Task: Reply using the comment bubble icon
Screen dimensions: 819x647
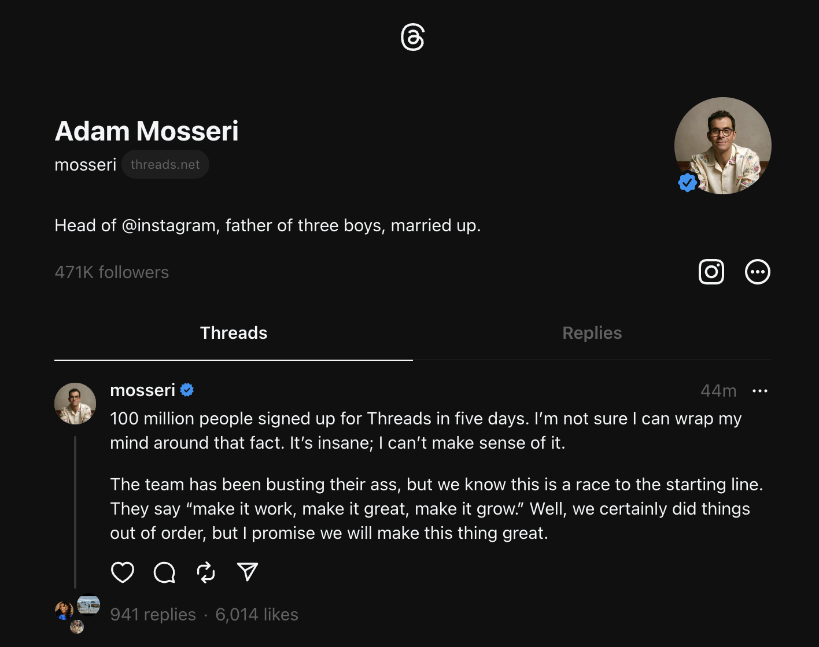Action: pyautogui.click(x=164, y=572)
